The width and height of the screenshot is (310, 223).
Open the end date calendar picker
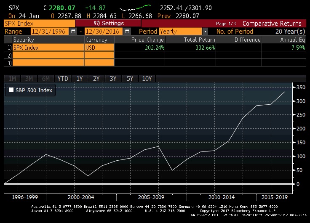(127, 32)
